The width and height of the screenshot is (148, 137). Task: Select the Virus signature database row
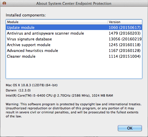coord(74,39)
